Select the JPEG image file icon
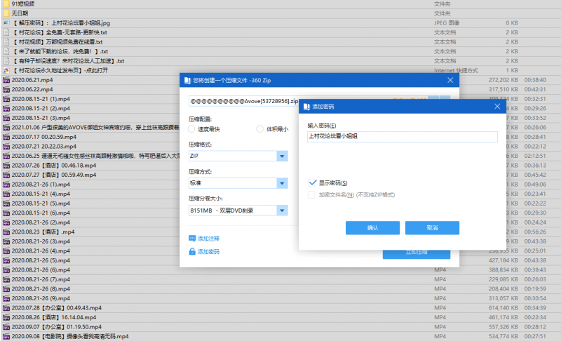The height and width of the screenshot is (341, 561). pyautogui.click(x=6, y=22)
